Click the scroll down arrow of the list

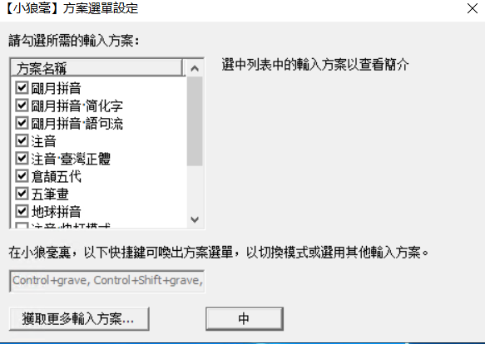195,219
